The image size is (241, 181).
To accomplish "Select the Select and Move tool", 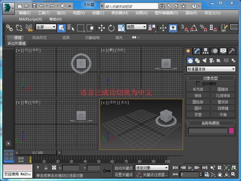I will (x=101, y=28).
